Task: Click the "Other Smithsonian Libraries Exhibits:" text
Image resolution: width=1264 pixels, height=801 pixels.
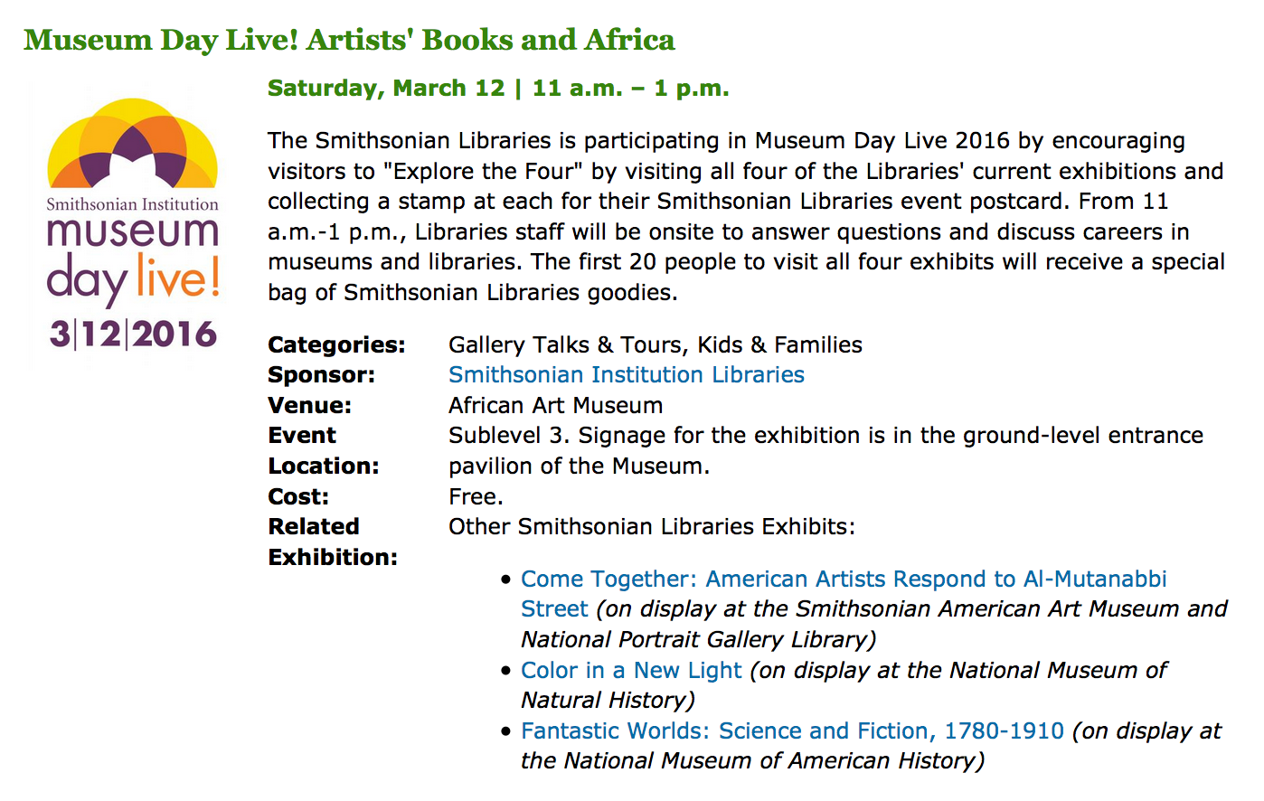Action: (651, 527)
